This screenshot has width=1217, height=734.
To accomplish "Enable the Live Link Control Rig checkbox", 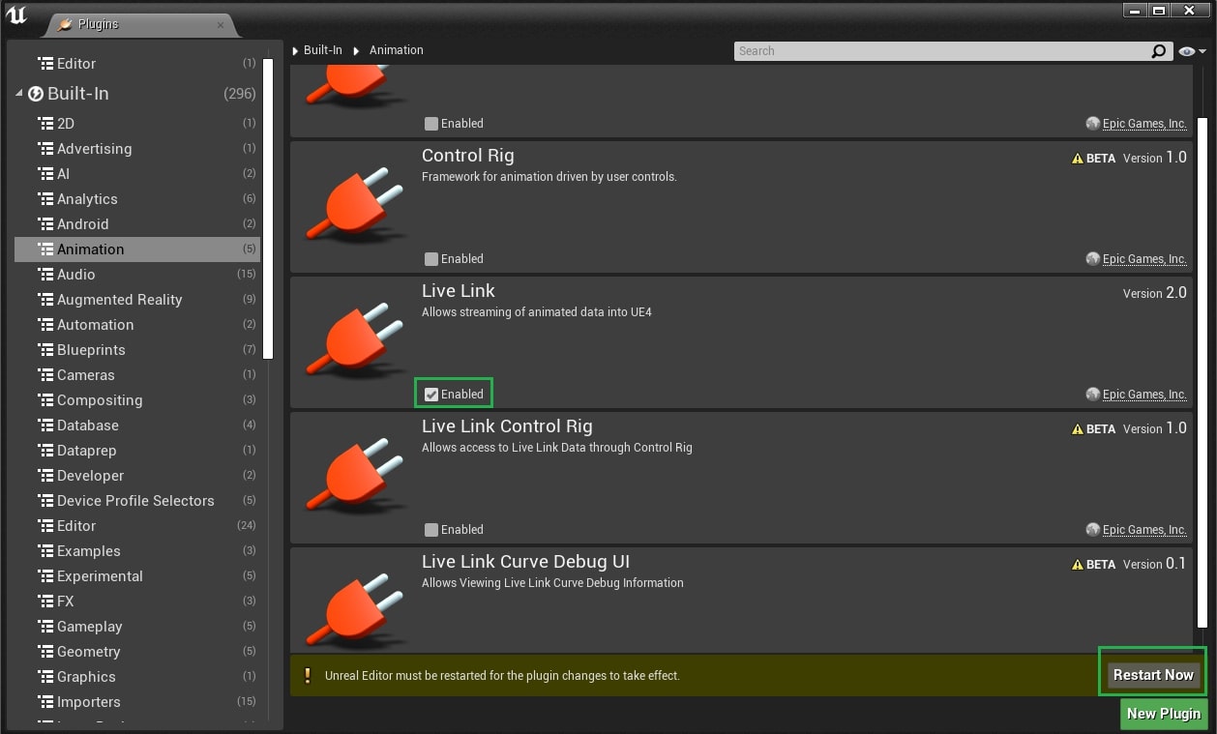I will [x=431, y=530].
